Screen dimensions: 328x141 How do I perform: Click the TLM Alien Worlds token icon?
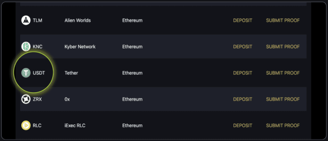click(x=26, y=20)
